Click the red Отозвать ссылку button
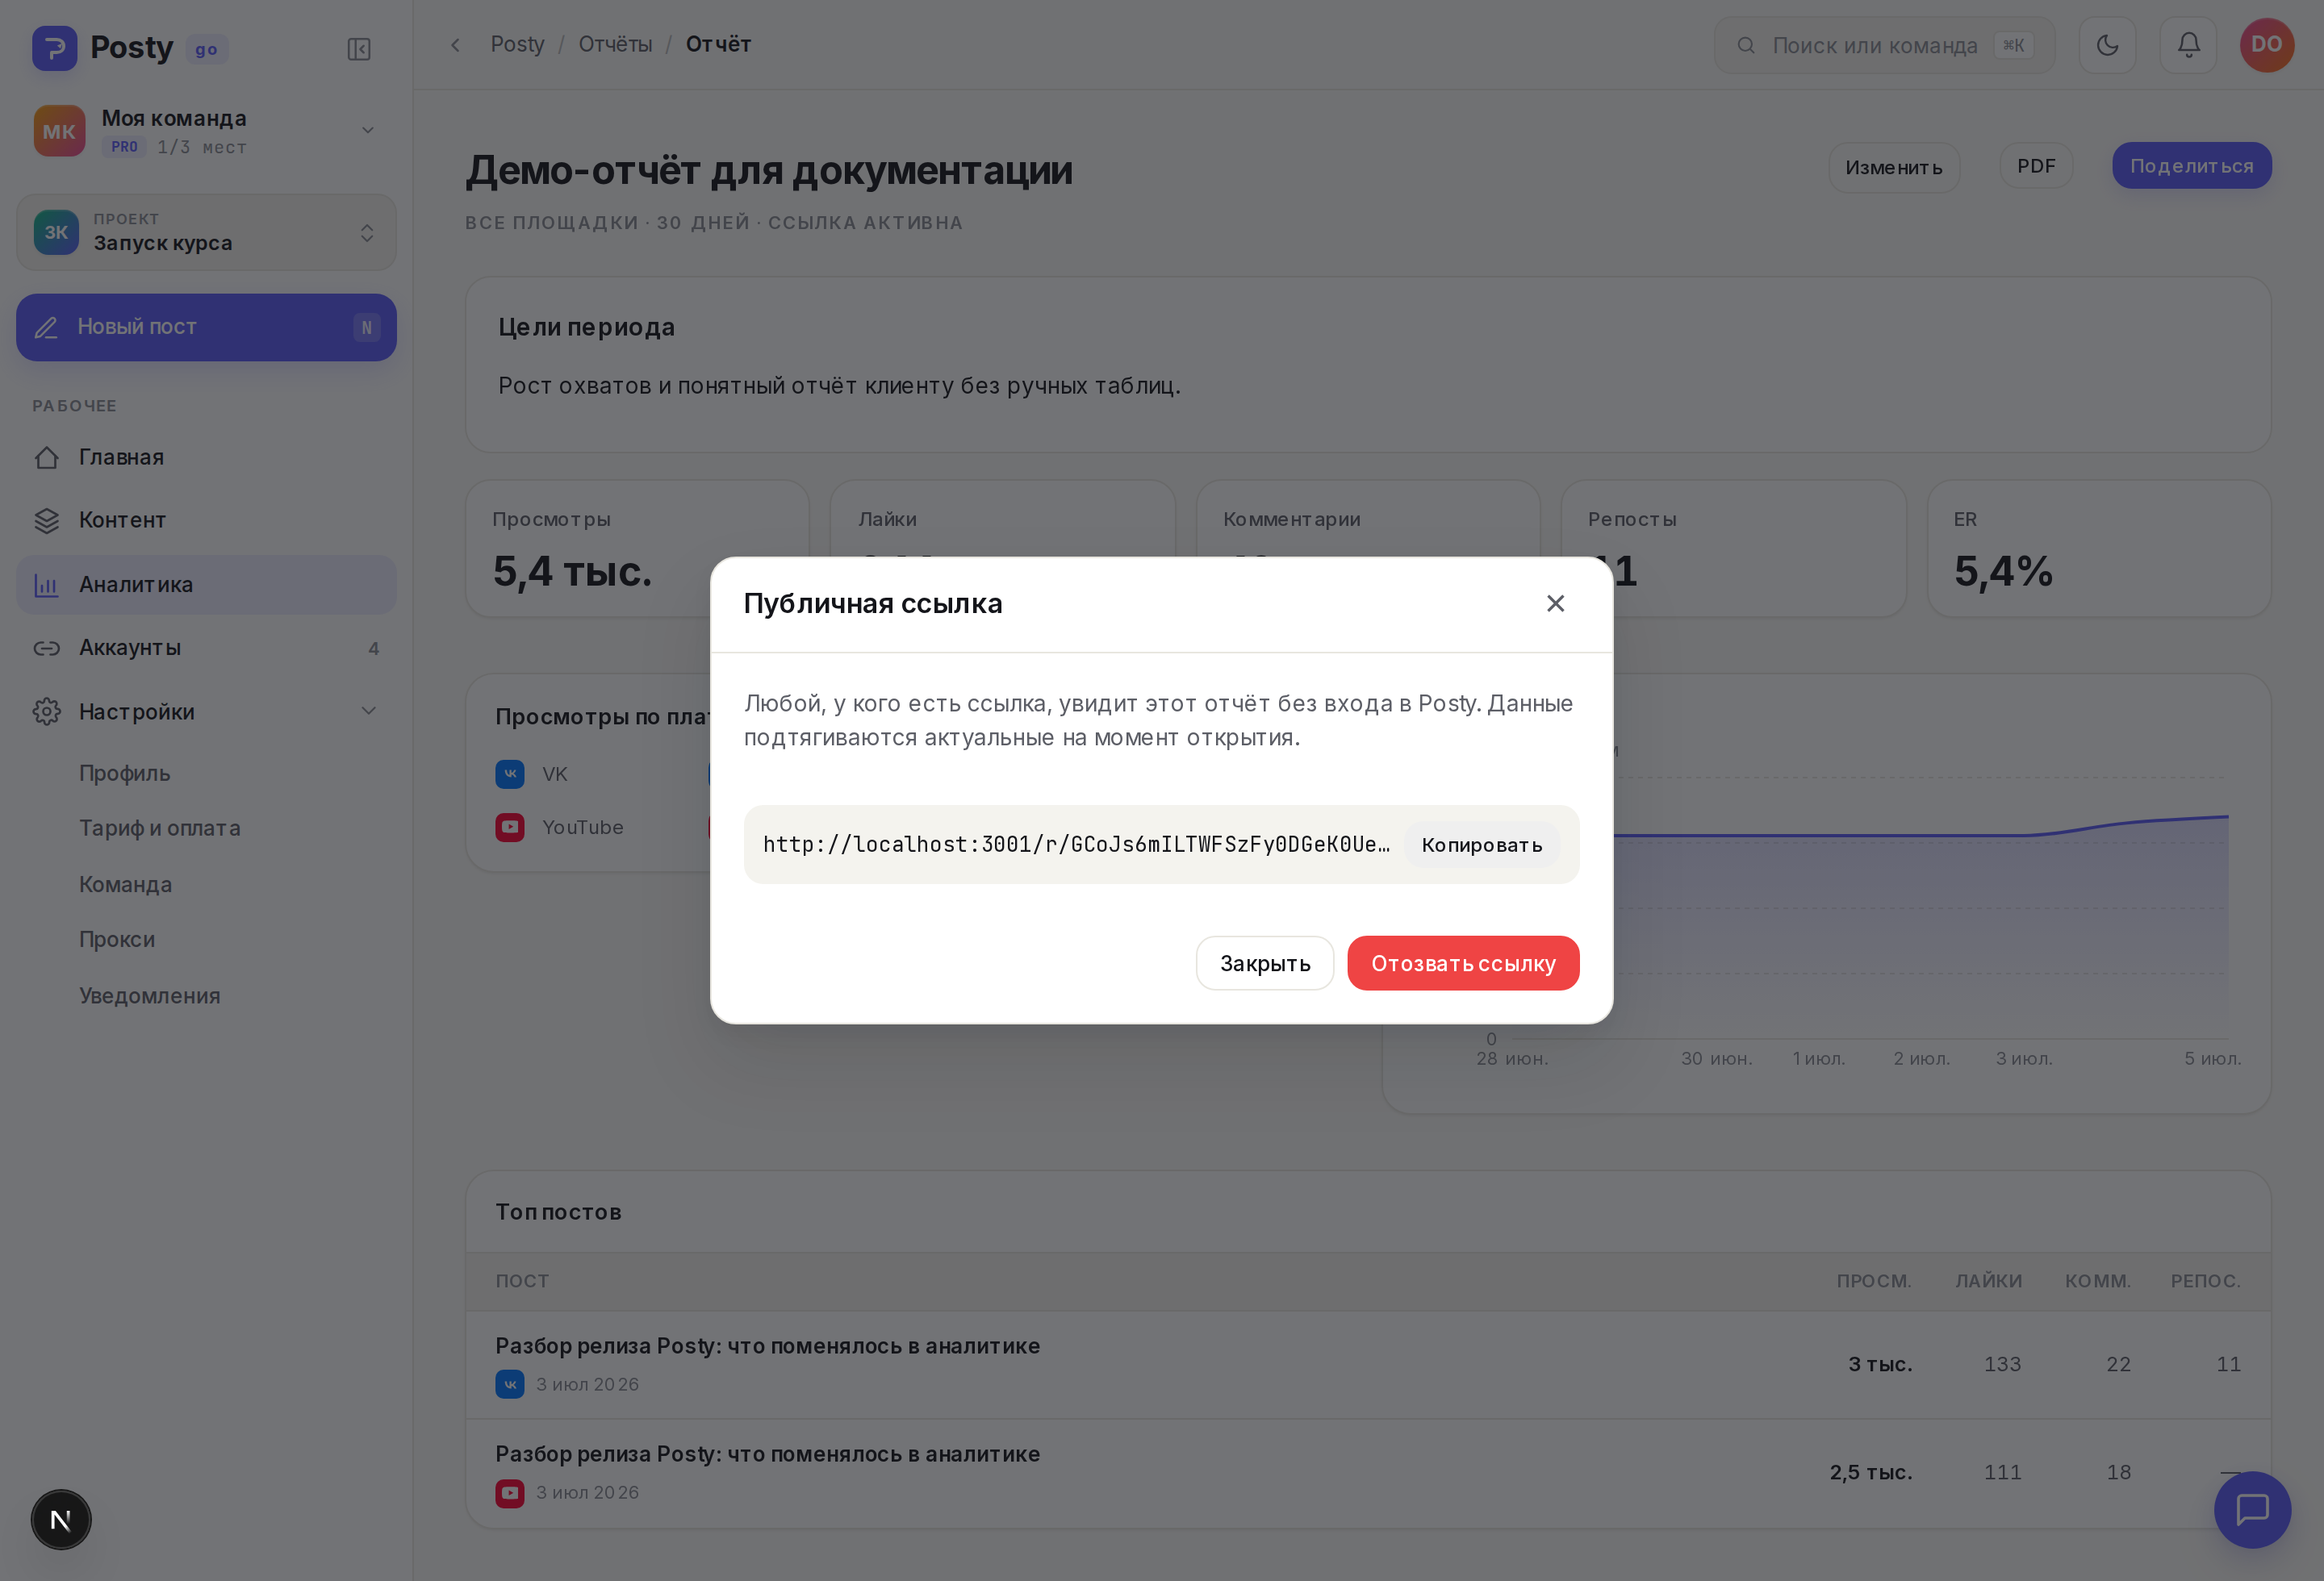This screenshot has height=1581, width=2324. [x=1463, y=963]
